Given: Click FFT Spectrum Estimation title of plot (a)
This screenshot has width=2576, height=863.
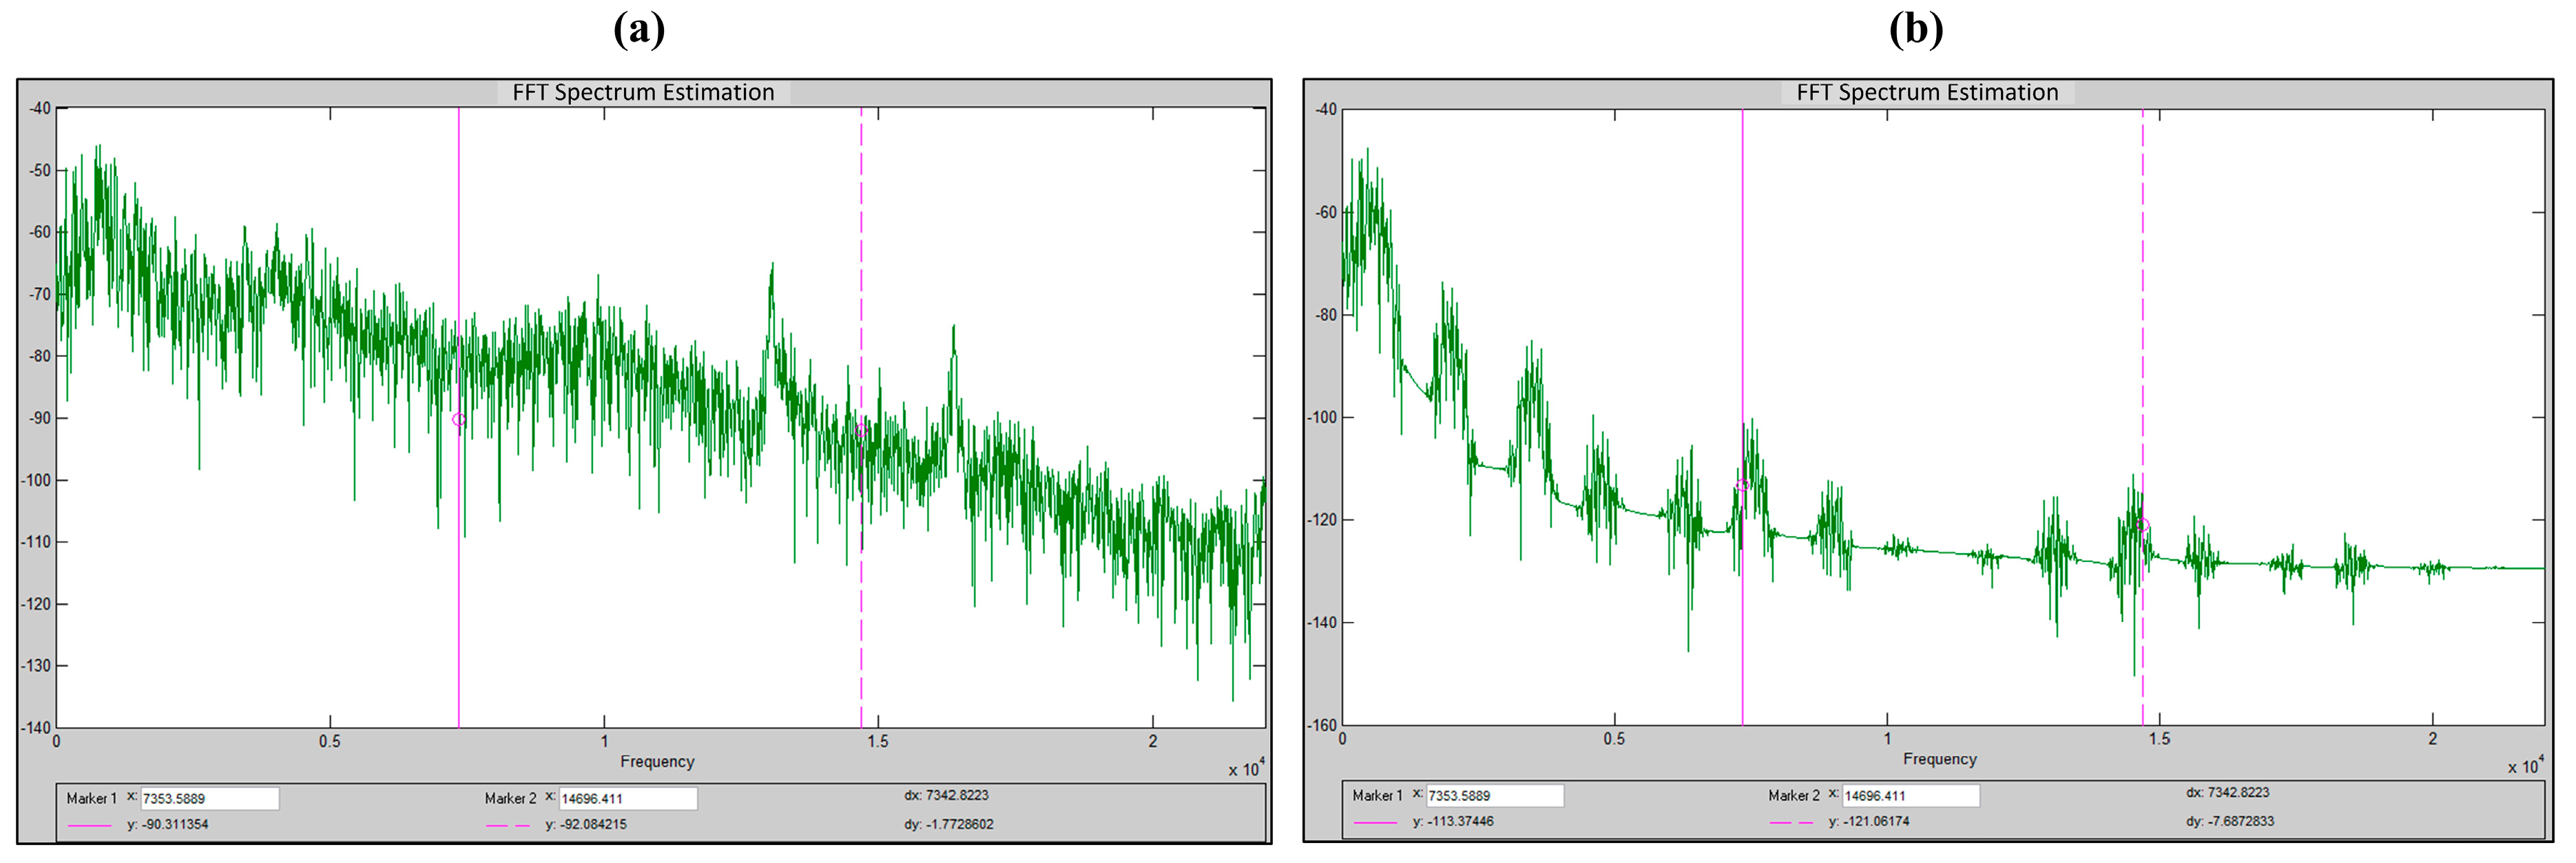Looking at the screenshot, I should click(x=643, y=92).
